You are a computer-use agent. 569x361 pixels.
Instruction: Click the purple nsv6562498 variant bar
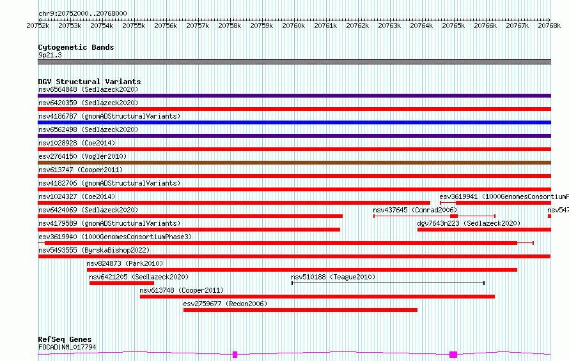pos(294,136)
